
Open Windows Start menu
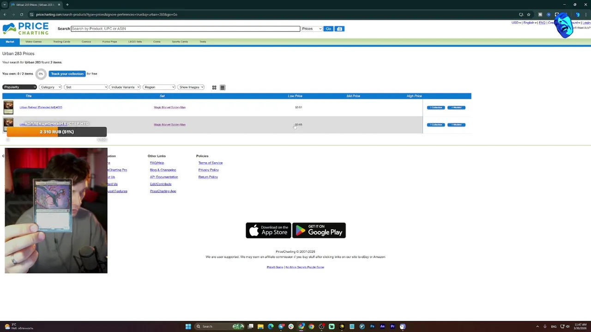[x=188, y=326]
